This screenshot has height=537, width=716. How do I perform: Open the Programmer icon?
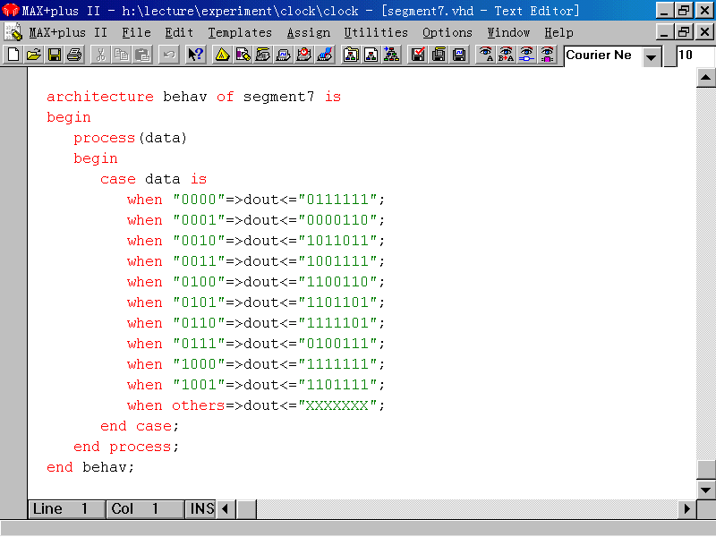(x=325, y=55)
